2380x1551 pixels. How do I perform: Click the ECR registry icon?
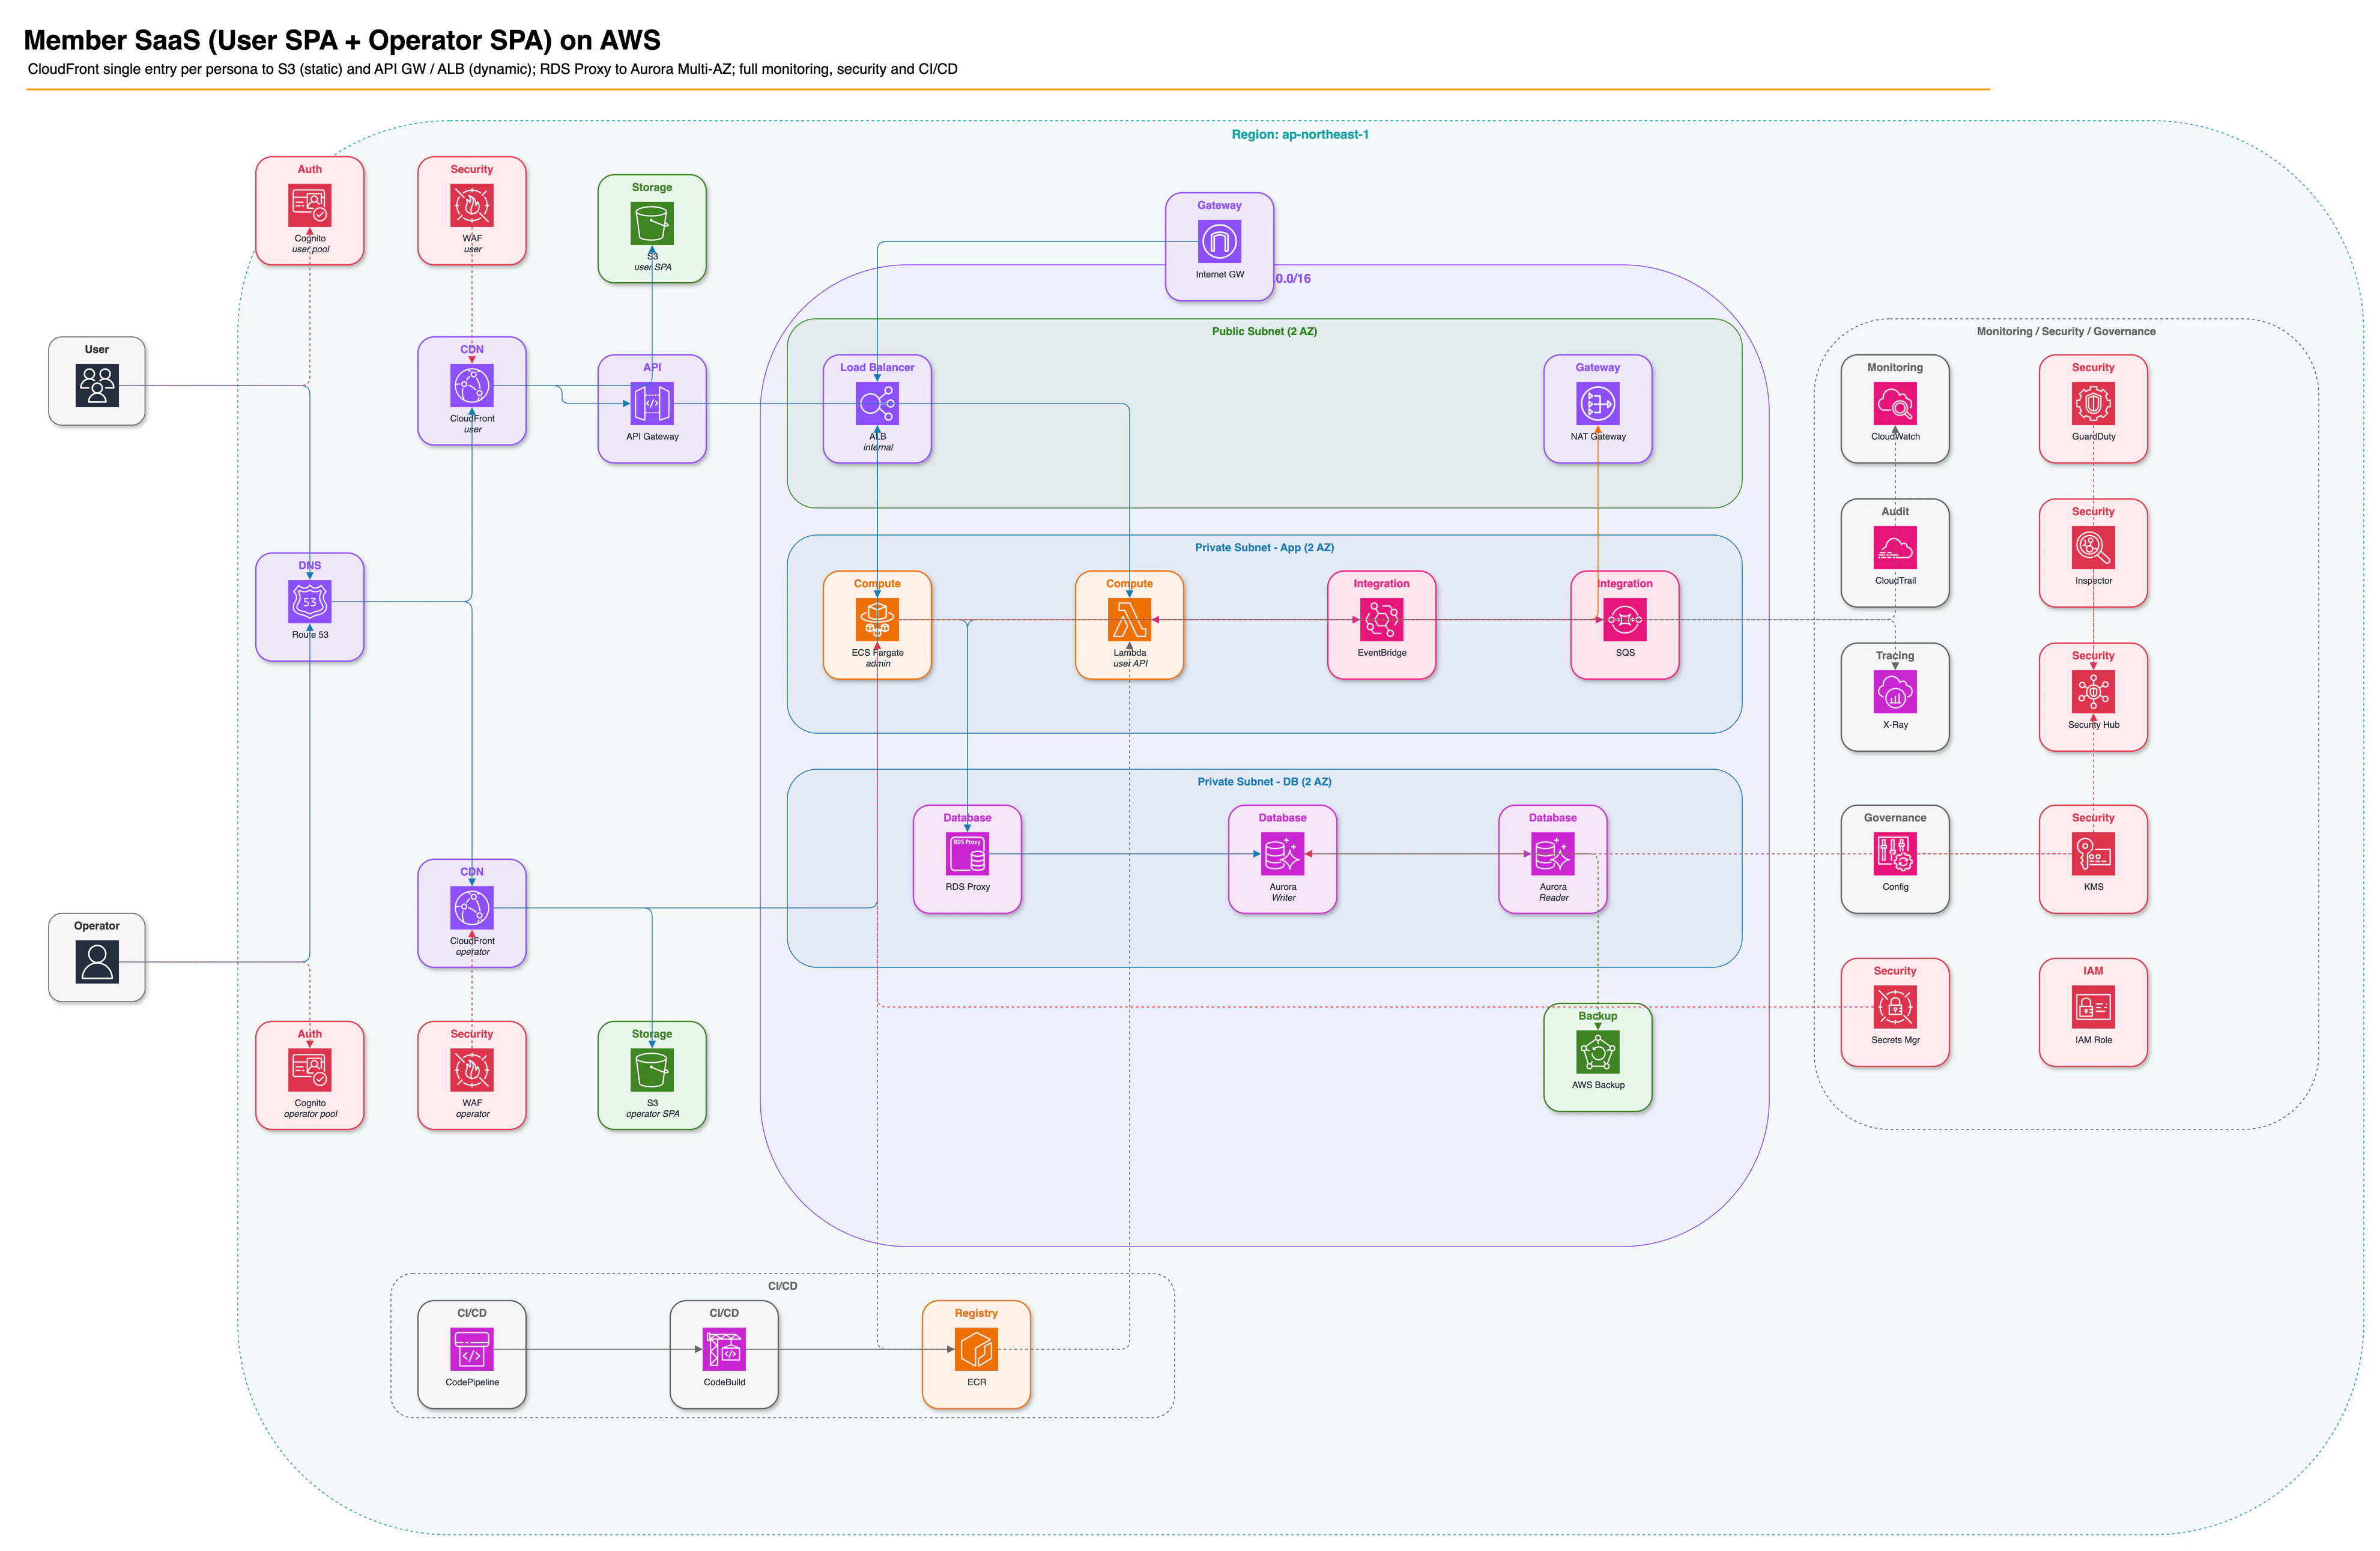point(976,1348)
